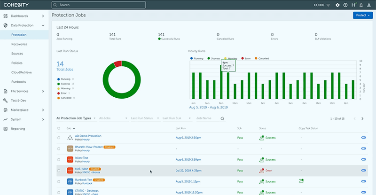
Task: Open the NAS-Isilon job link
Action: (81, 169)
